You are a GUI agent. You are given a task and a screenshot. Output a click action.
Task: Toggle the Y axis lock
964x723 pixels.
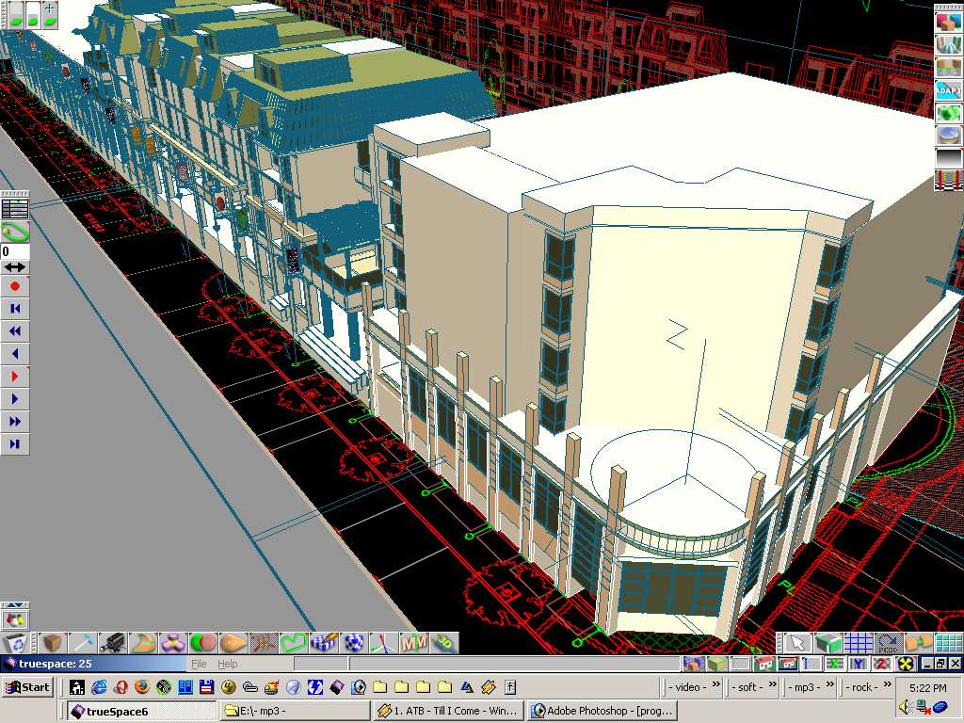(x=858, y=665)
